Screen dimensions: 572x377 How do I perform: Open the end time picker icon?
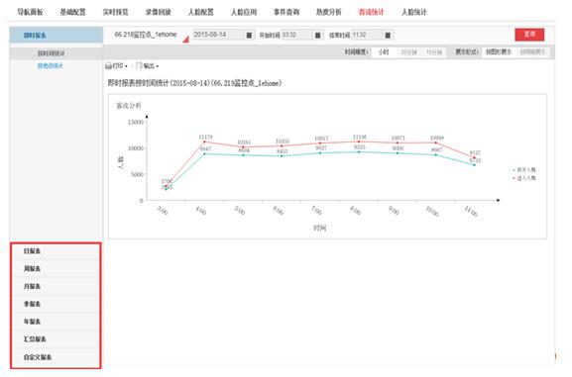click(x=388, y=35)
